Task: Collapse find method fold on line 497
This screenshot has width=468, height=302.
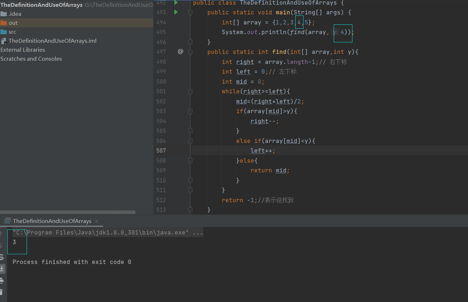Action: (x=190, y=52)
